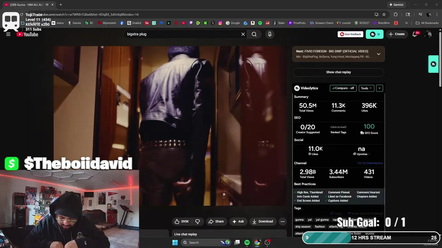Screen dimensions: 442x248
Task: Select the 'fashion' tag chip
Action: [320, 227]
